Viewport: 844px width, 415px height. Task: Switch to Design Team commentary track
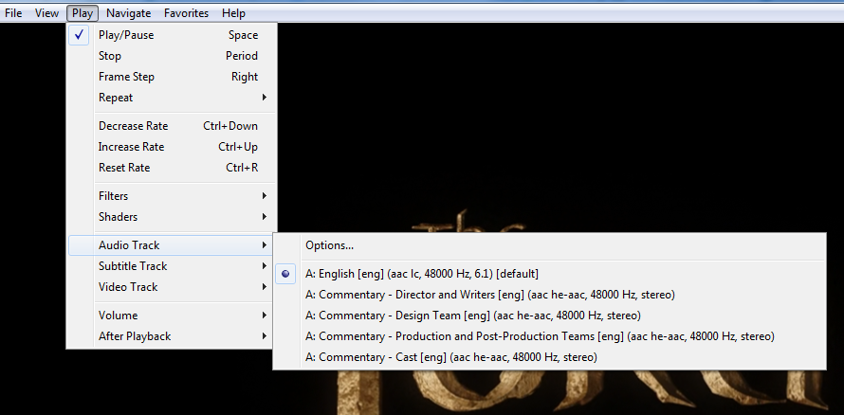550,316
